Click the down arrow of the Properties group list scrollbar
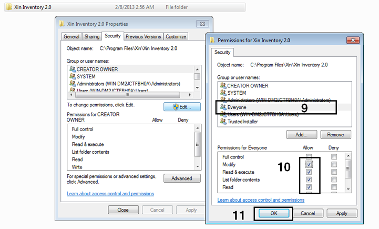This screenshot has width=379, height=229. point(197,88)
